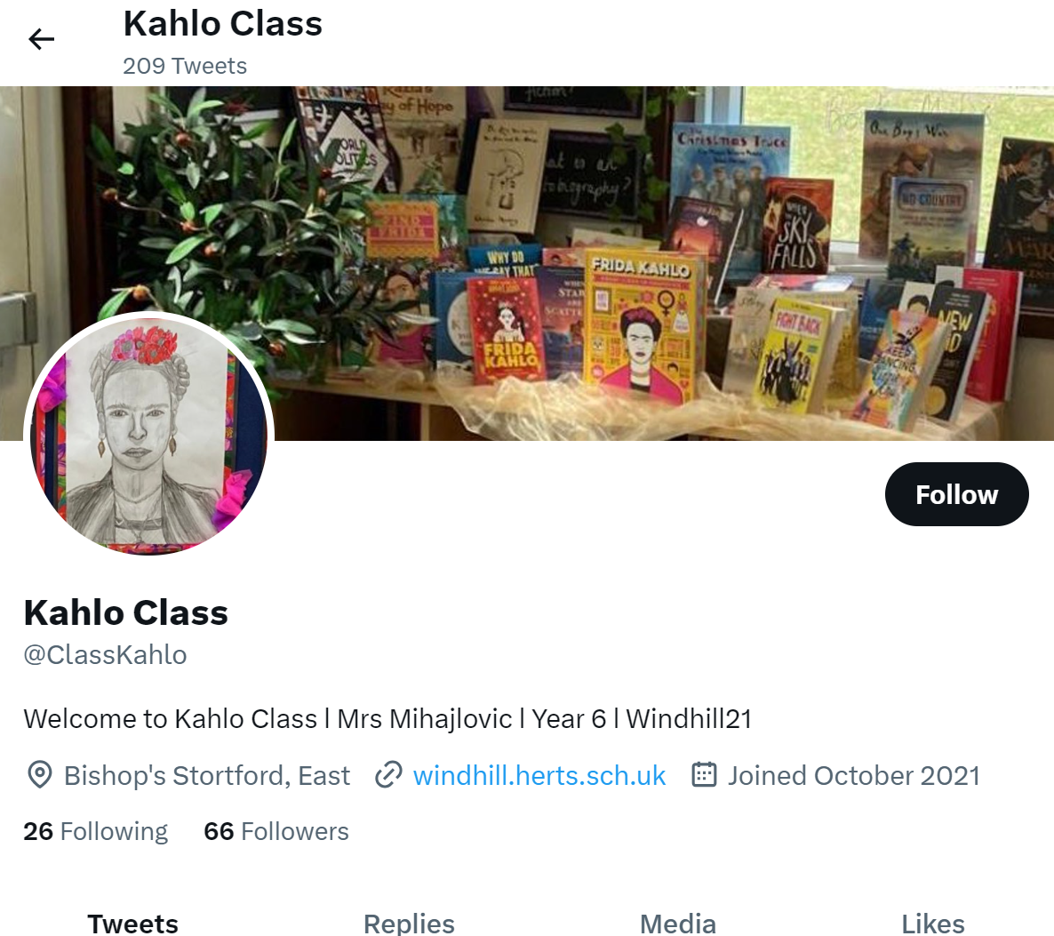
Task: Click the @ClassKahlo handle text
Action: point(106,655)
